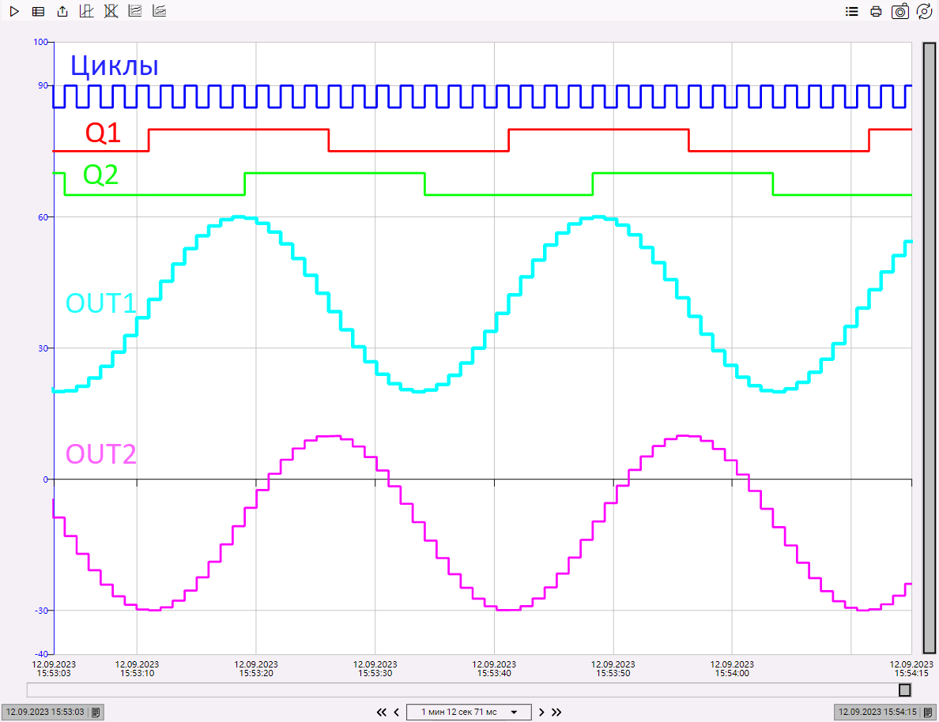Screen dimensions: 939x722
Task: Step forward with single right arrow
Action: point(541,712)
